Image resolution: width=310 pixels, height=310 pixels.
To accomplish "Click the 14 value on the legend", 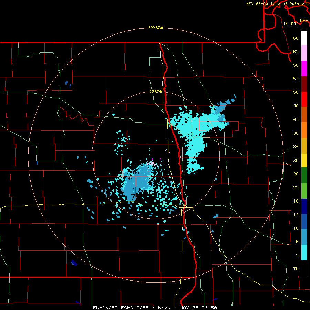I will (296, 215).
